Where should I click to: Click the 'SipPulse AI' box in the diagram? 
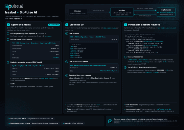[x=166, y=12]
